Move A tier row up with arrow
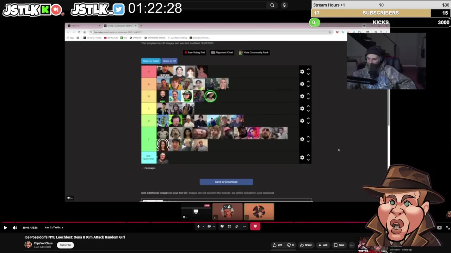 [x=308, y=82]
